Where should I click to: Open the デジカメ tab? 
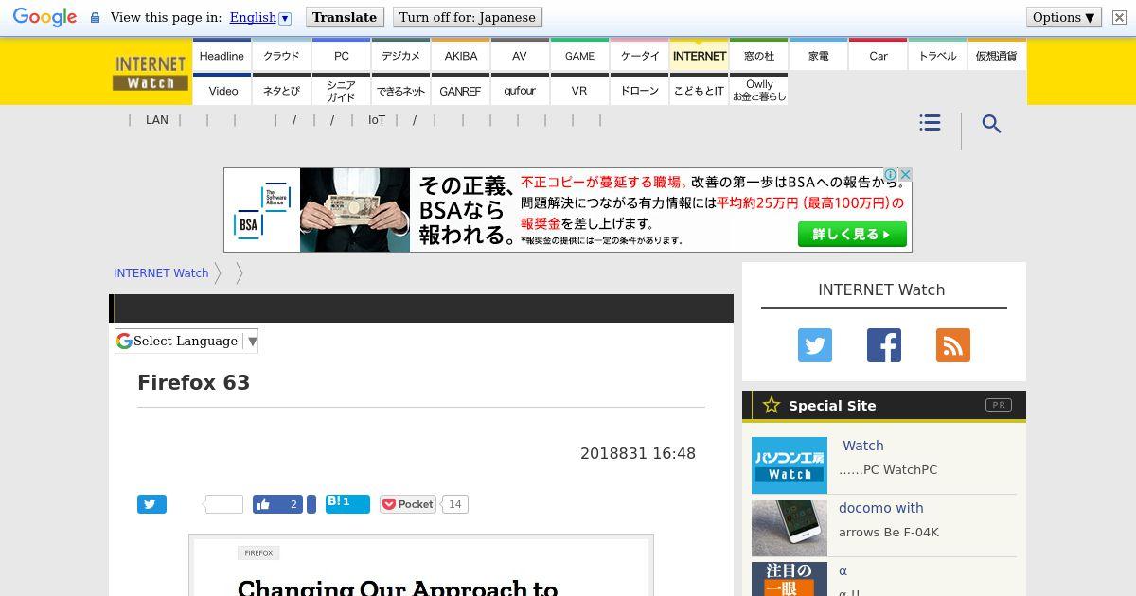click(400, 56)
